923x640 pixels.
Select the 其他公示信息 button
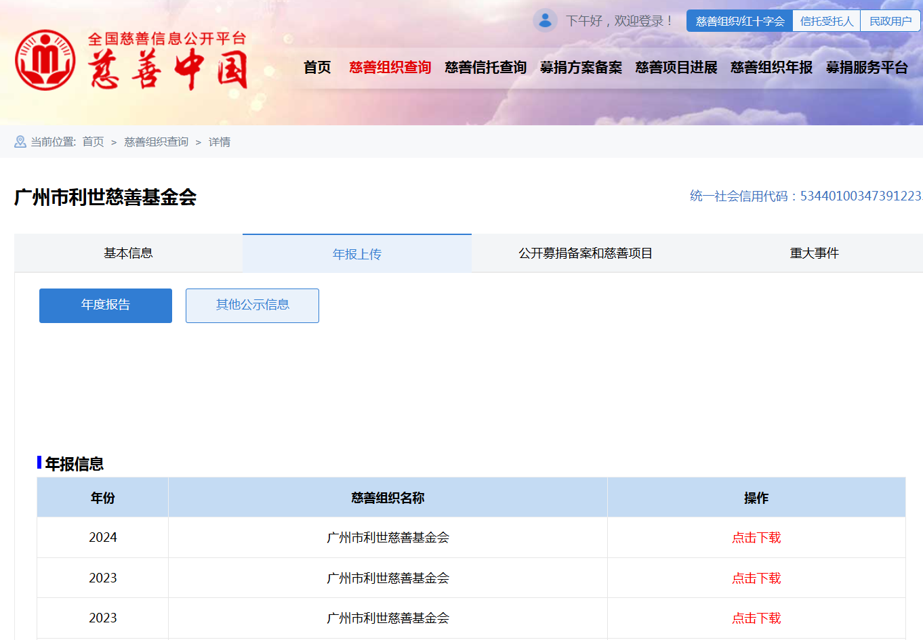coord(252,305)
